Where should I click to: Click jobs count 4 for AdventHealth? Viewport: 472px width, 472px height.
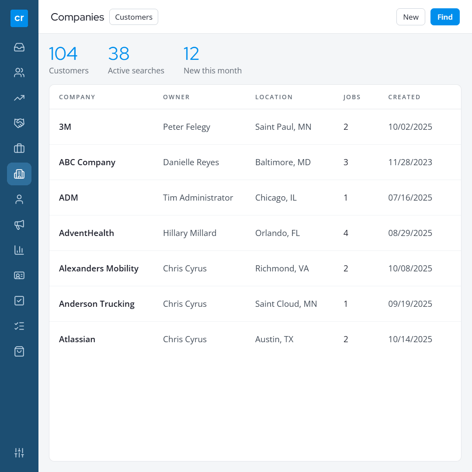click(x=346, y=233)
